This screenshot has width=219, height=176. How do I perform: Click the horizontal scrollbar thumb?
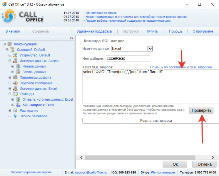click(140, 158)
